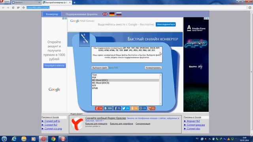The width and height of the screenshot is (253, 142).
Task: Click the orange bookmark share button
Action: 134,108
